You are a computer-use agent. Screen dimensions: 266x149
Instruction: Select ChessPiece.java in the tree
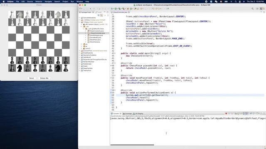tap(95, 40)
